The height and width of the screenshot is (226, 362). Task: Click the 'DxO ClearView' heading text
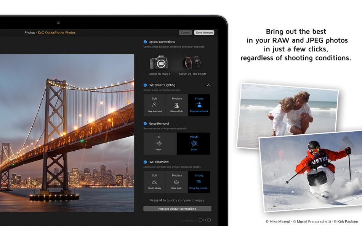coord(159,162)
